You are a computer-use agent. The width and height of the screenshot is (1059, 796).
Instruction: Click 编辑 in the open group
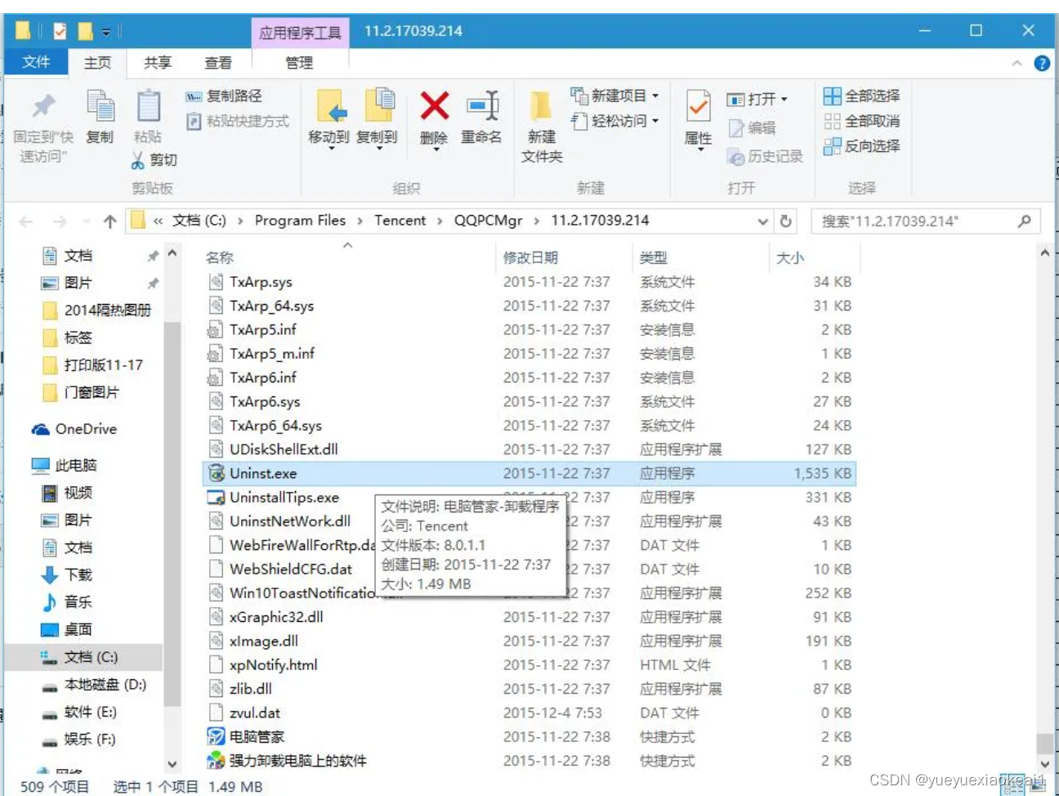coord(752,127)
